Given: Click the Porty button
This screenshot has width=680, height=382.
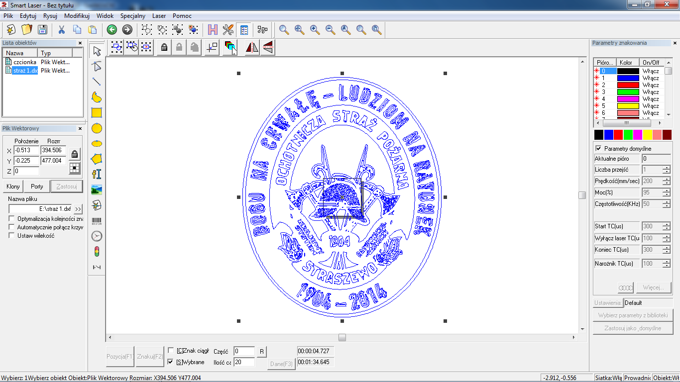Looking at the screenshot, I should tap(37, 187).
